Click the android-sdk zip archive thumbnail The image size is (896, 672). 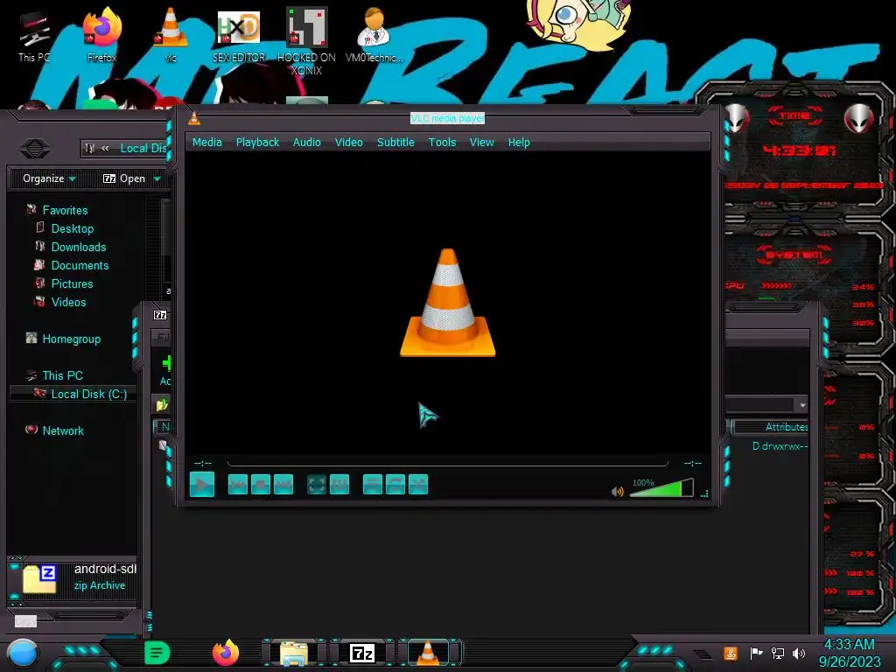pyautogui.click(x=39, y=578)
